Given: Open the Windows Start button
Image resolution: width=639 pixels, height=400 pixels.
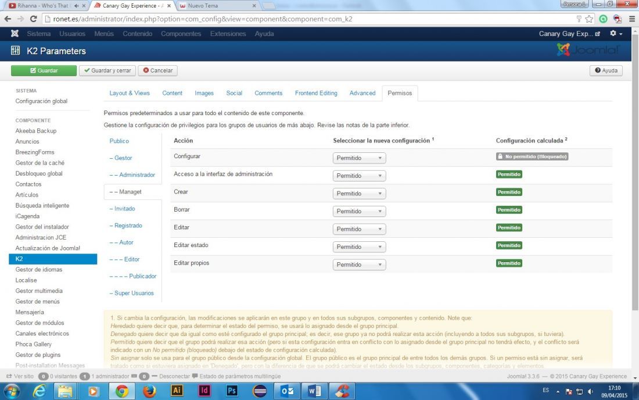Looking at the screenshot, I should (12, 391).
